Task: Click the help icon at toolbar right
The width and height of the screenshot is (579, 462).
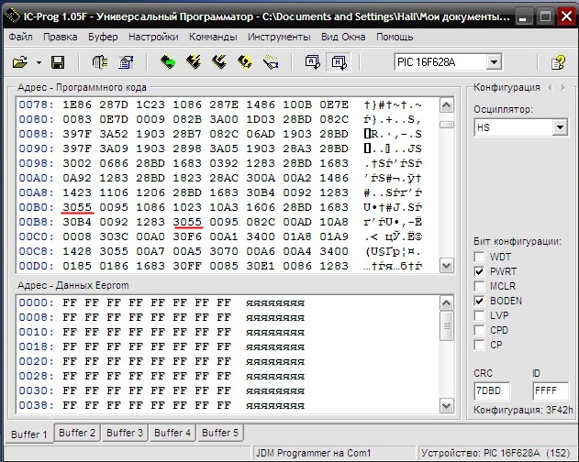Action: [x=558, y=62]
